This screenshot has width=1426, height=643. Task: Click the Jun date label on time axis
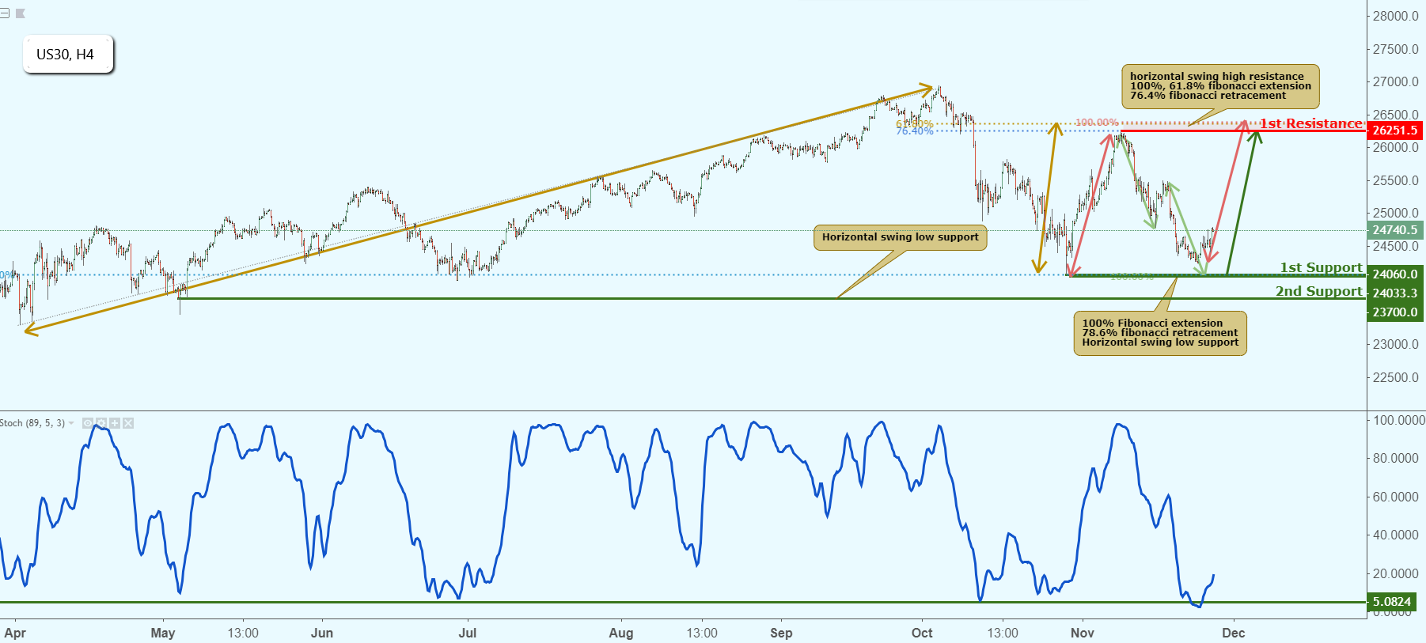tap(322, 633)
